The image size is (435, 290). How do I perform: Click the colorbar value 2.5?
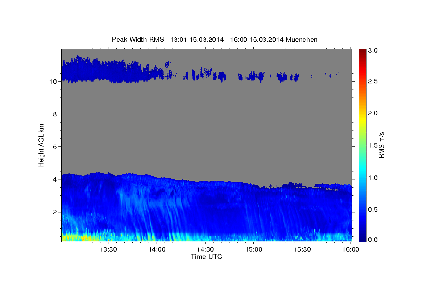tap(372, 82)
